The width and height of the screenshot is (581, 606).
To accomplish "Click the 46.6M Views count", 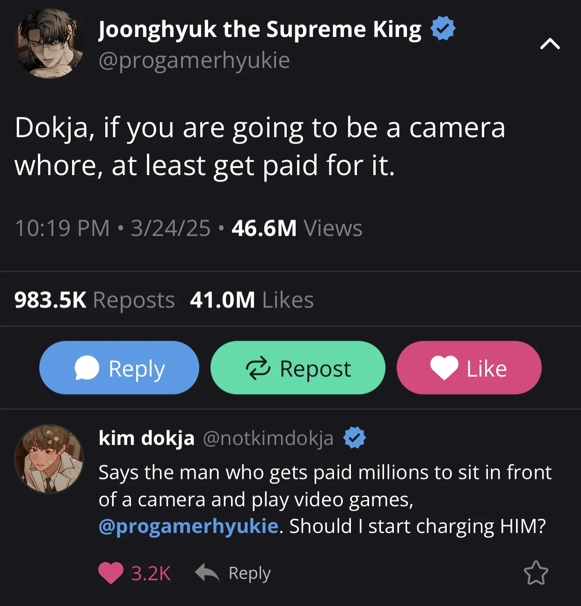I will pos(297,228).
